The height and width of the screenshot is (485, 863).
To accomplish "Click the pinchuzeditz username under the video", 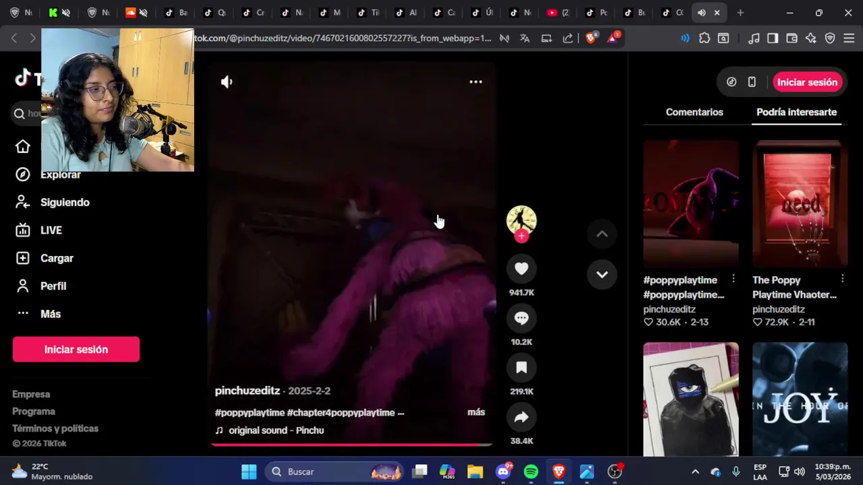I will pyautogui.click(x=247, y=391).
